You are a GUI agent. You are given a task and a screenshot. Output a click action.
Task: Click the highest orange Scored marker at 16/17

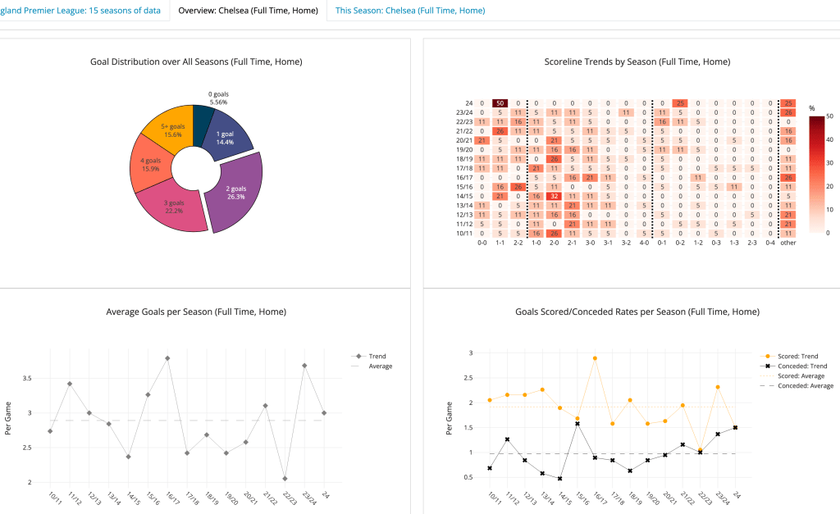pyautogui.click(x=595, y=358)
